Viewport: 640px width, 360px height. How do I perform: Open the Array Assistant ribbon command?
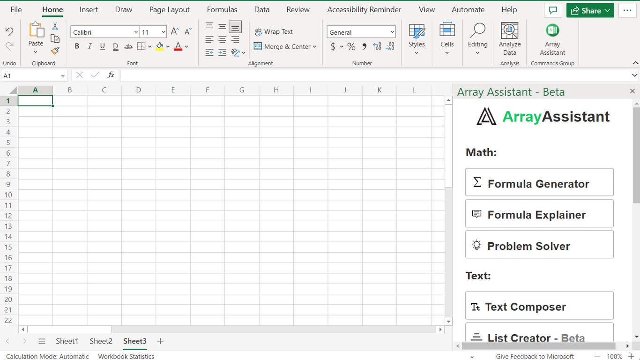(x=552, y=39)
